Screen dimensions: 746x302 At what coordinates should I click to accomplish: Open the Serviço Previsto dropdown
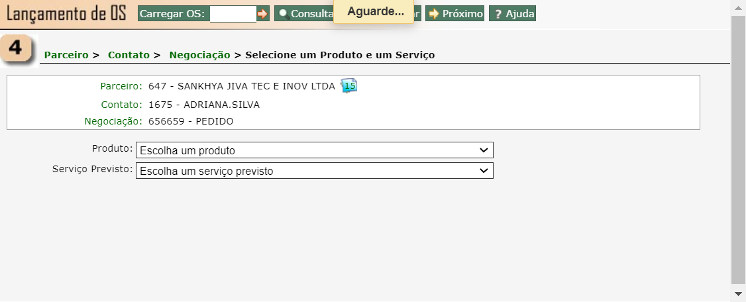(x=315, y=171)
